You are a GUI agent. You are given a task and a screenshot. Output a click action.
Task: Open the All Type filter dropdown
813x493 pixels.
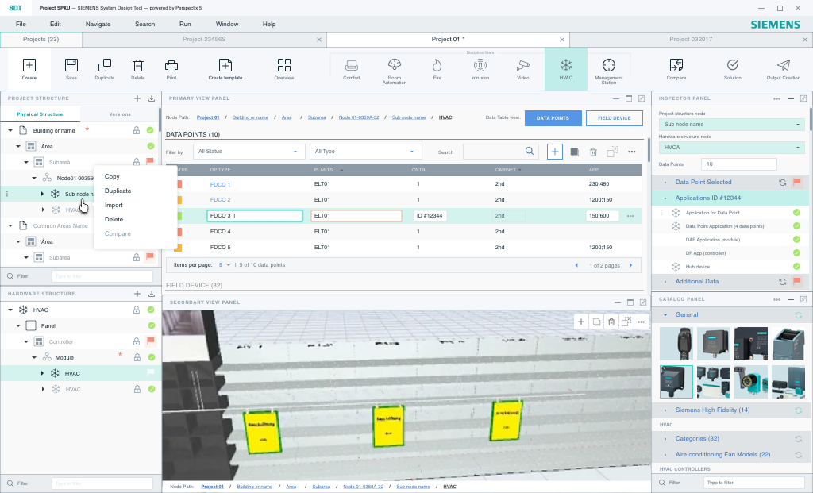(x=365, y=152)
